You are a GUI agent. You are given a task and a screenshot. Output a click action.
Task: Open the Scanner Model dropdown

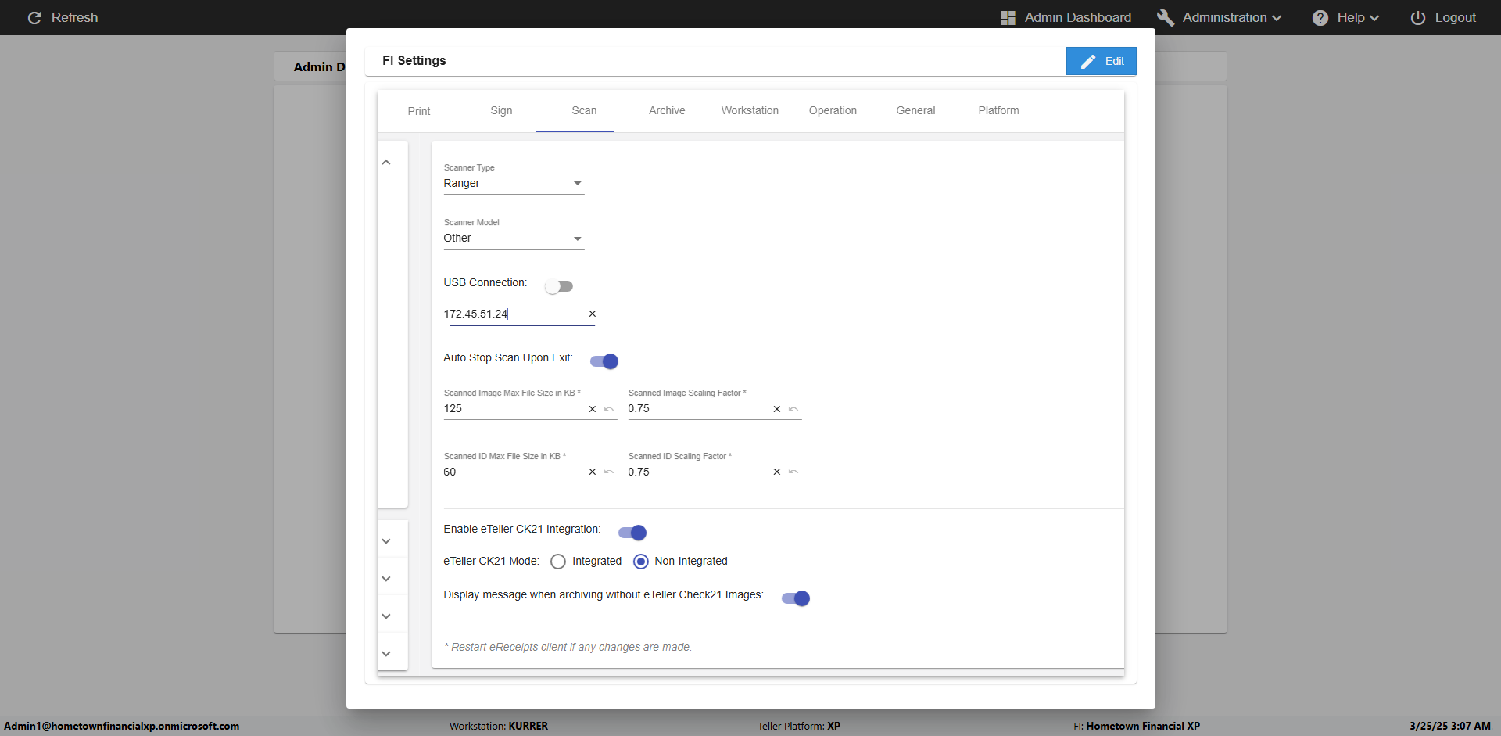(x=513, y=239)
